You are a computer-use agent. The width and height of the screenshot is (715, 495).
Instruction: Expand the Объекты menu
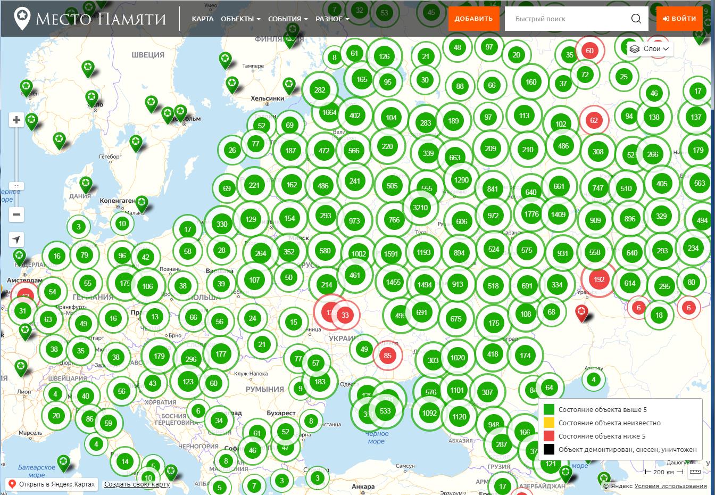pyautogui.click(x=240, y=19)
